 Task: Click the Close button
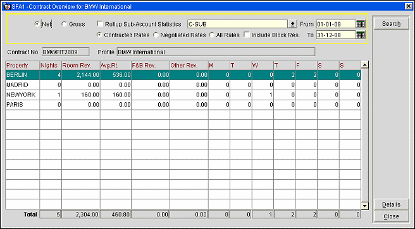tap(391, 216)
